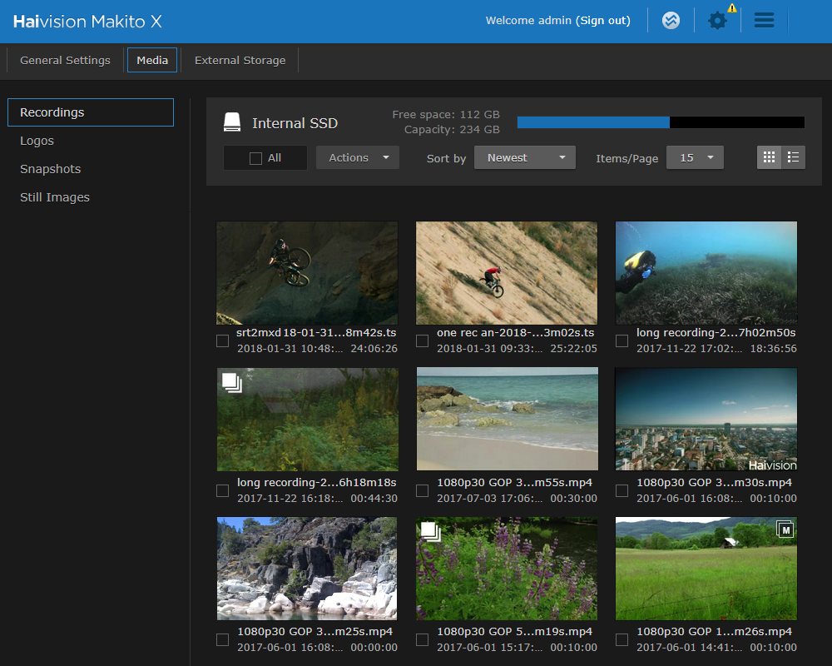Viewport: 832px width, 666px height.
Task: Click the storage capacity progress bar
Action: (661, 122)
